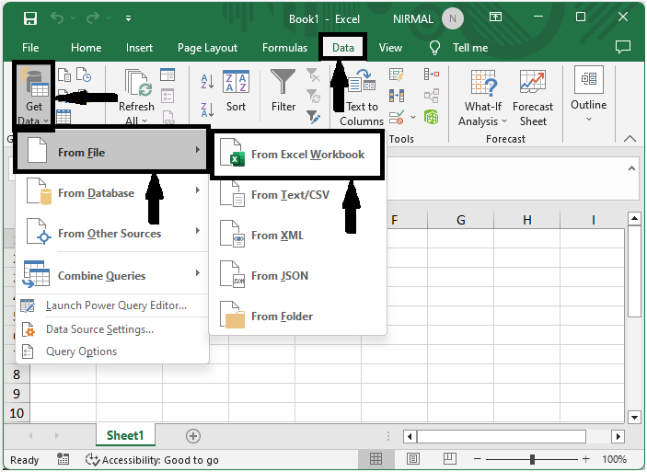This screenshot has width=647, height=472.
Task: Expand the Data Validation dropdown arrow
Action: point(413,117)
